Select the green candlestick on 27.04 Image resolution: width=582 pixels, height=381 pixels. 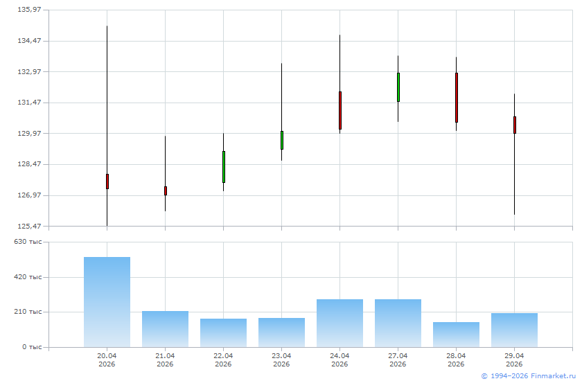pyautogui.click(x=398, y=87)
